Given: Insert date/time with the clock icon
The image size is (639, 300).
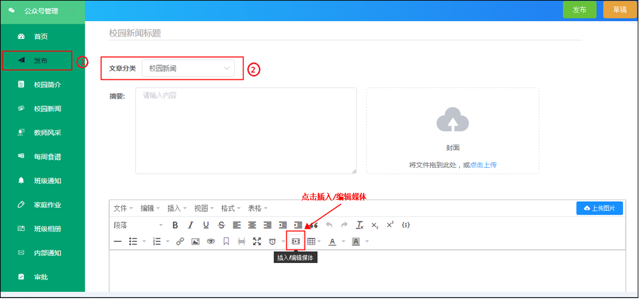Looking at the screenshot, I should (272, 242).
